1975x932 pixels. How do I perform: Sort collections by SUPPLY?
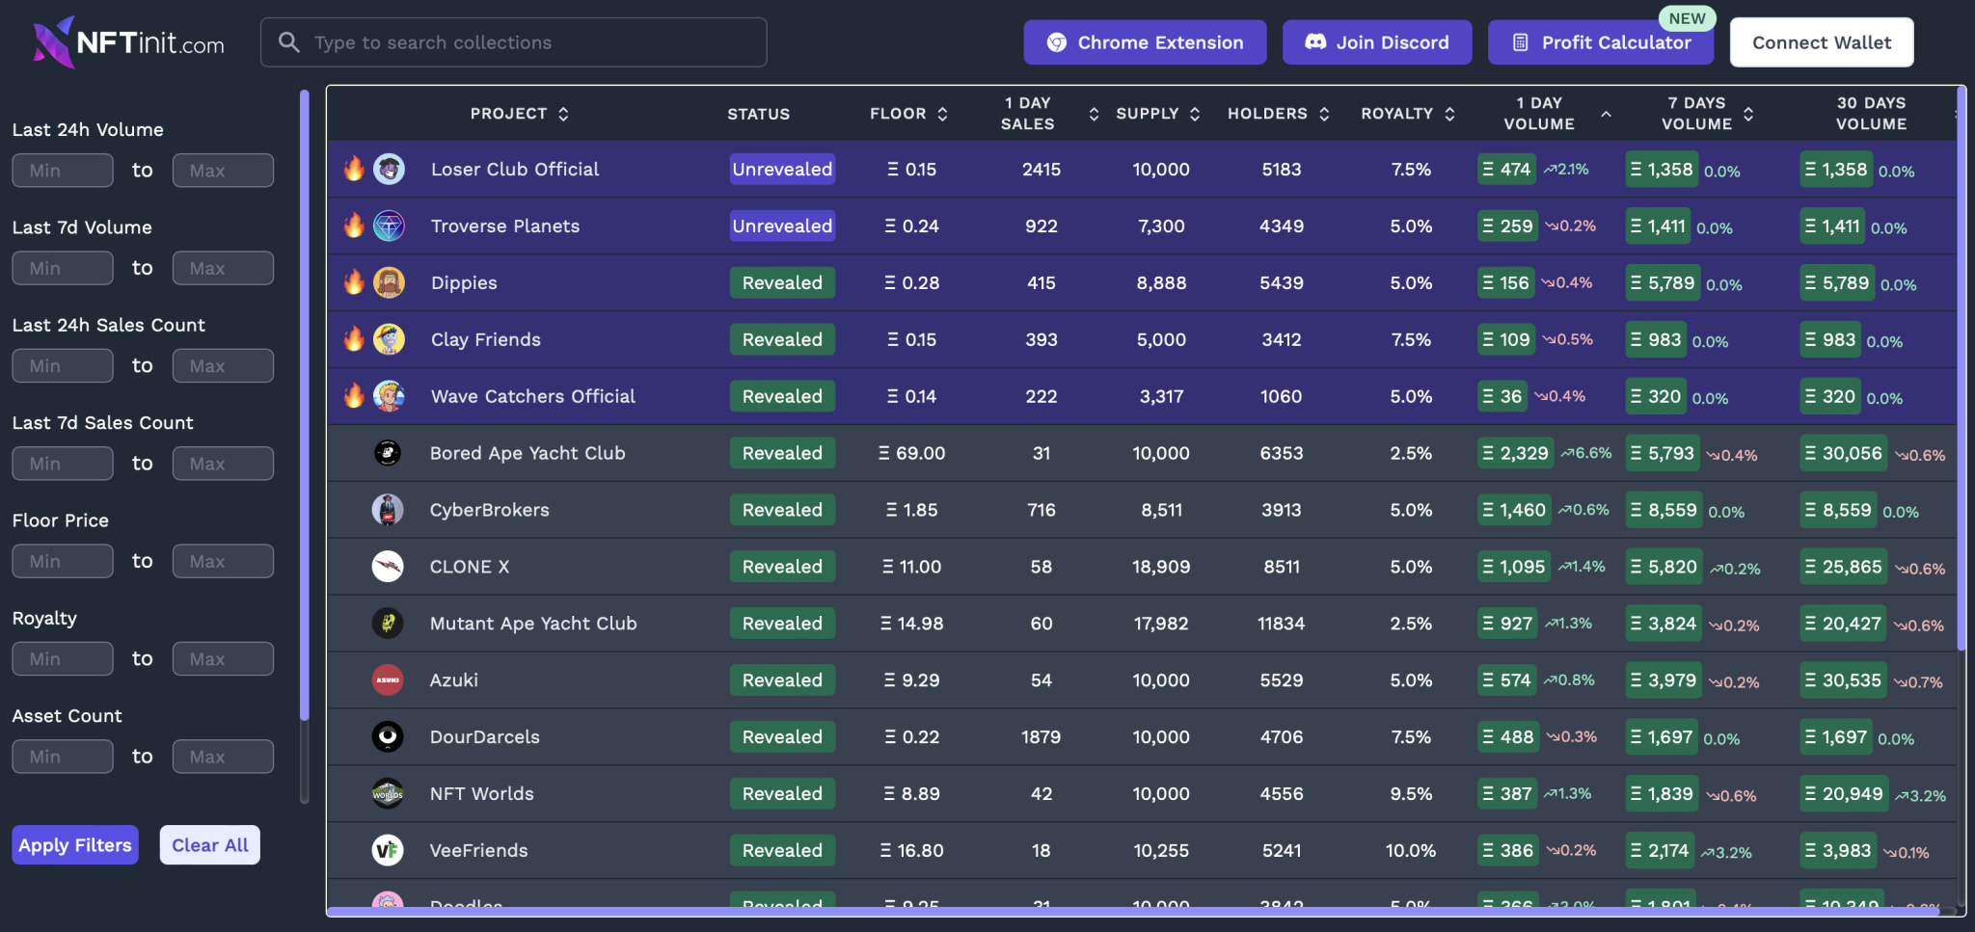tap(1196, 113)
